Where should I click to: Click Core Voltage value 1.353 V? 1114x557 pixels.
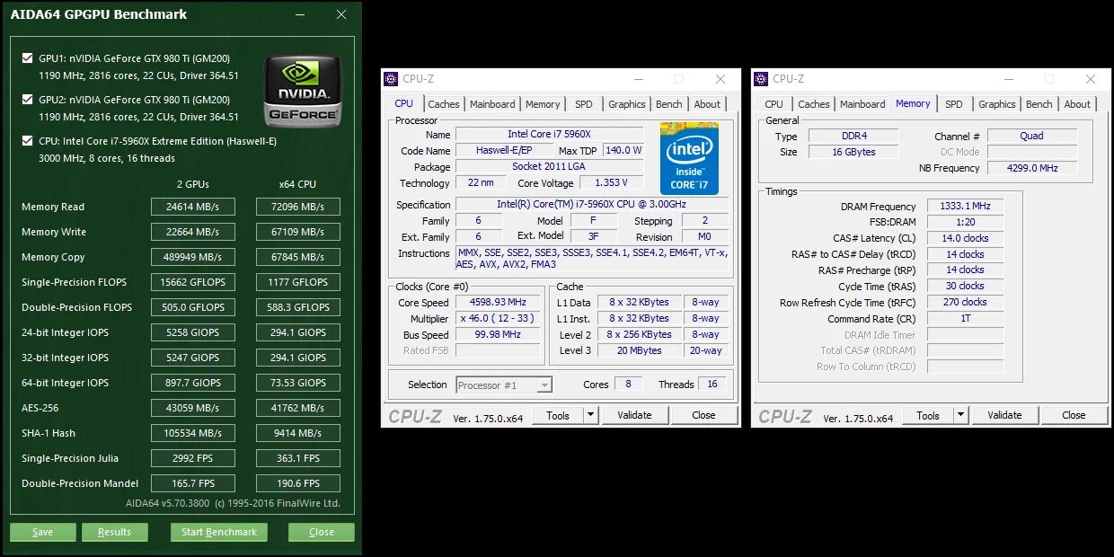611,183
